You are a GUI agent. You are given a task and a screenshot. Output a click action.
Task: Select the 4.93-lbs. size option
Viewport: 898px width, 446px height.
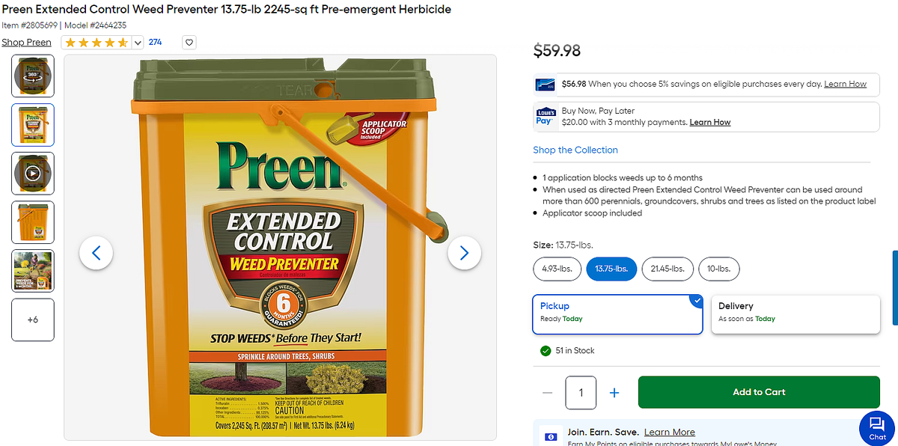[557, 269]
